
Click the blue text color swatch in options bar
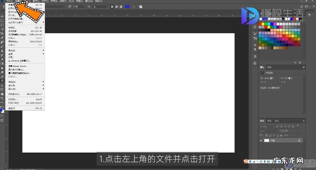tap(127, 7)
